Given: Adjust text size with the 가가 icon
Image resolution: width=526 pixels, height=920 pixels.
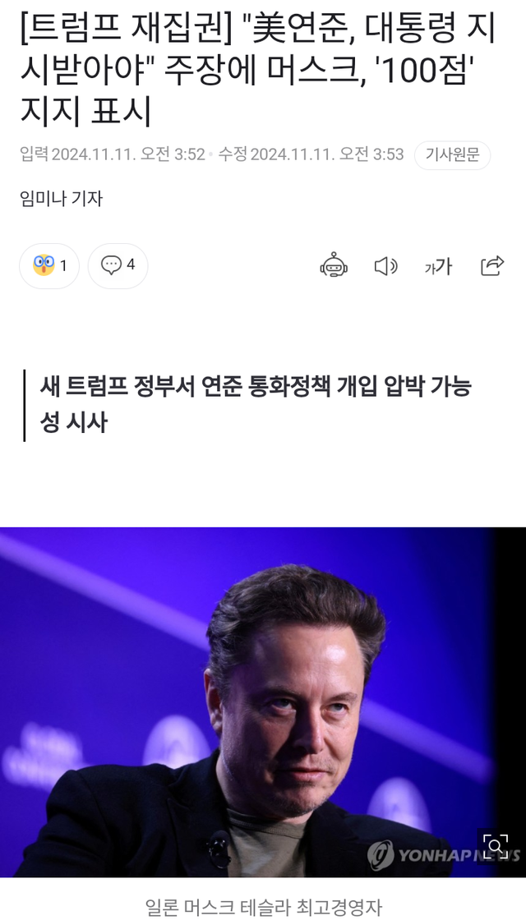Looking at the screenshot, I should pyautogui.click(x=438, y=267).
